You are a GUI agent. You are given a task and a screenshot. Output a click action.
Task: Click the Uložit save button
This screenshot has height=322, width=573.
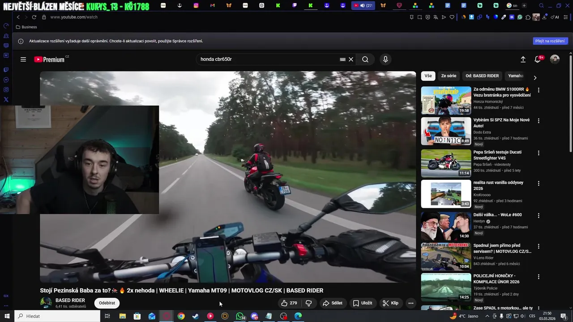coord(363,303)
